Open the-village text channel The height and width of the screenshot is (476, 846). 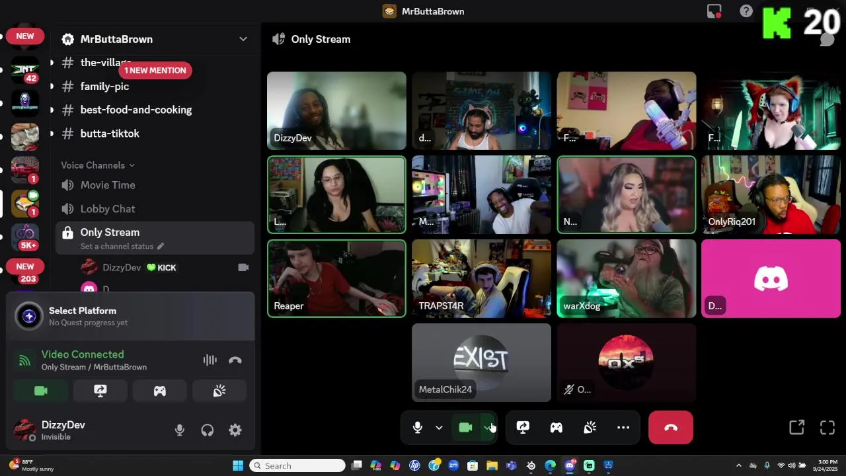point(106,63)
